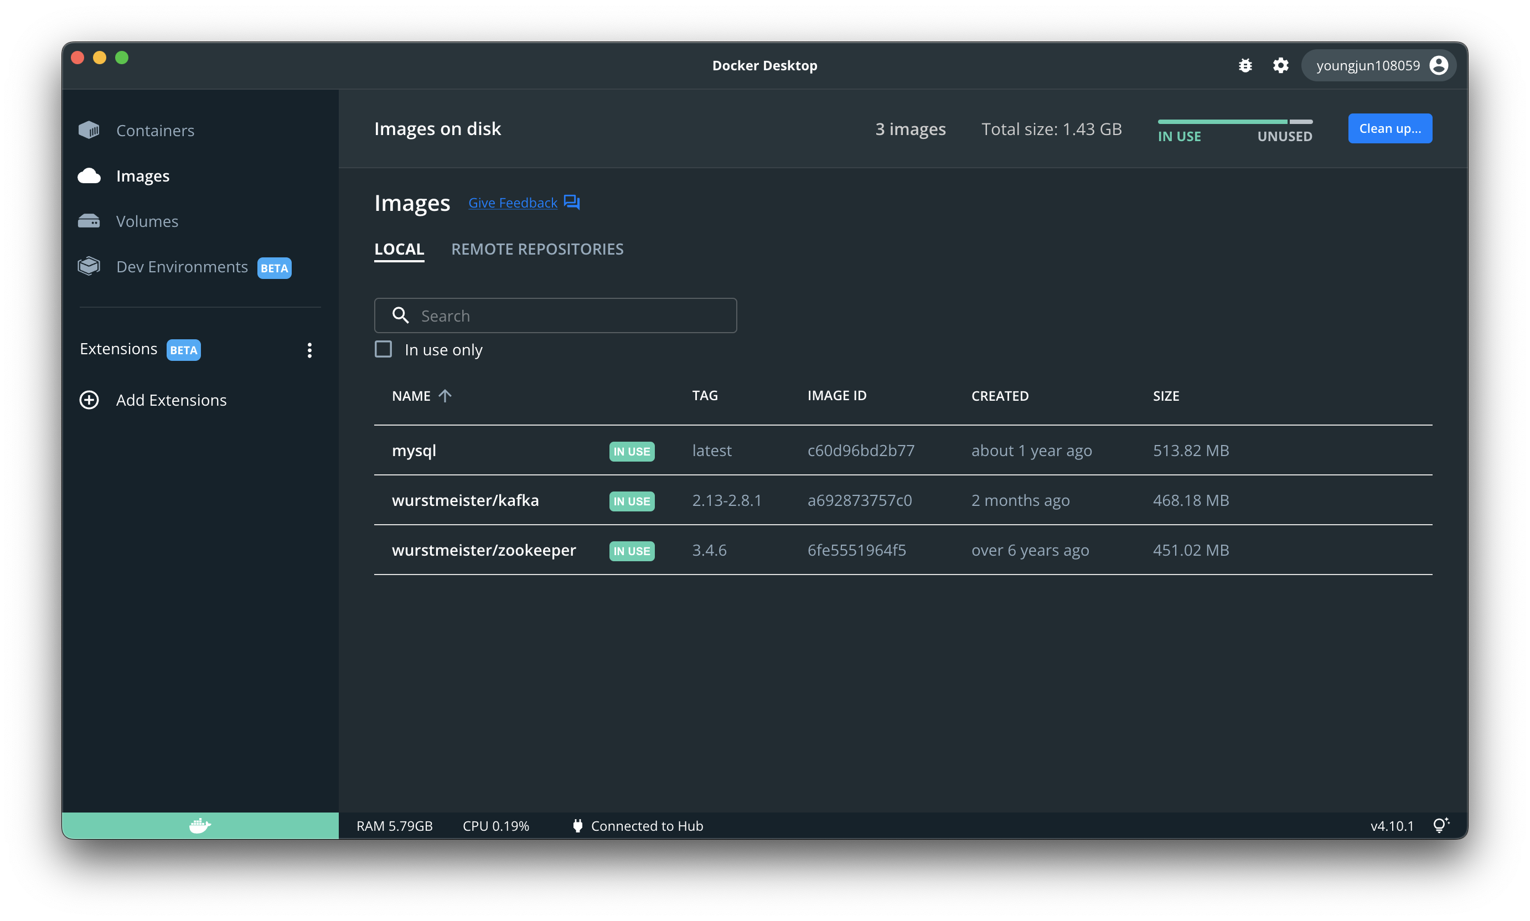Click the Volumes drive icon

pos(89,221)
